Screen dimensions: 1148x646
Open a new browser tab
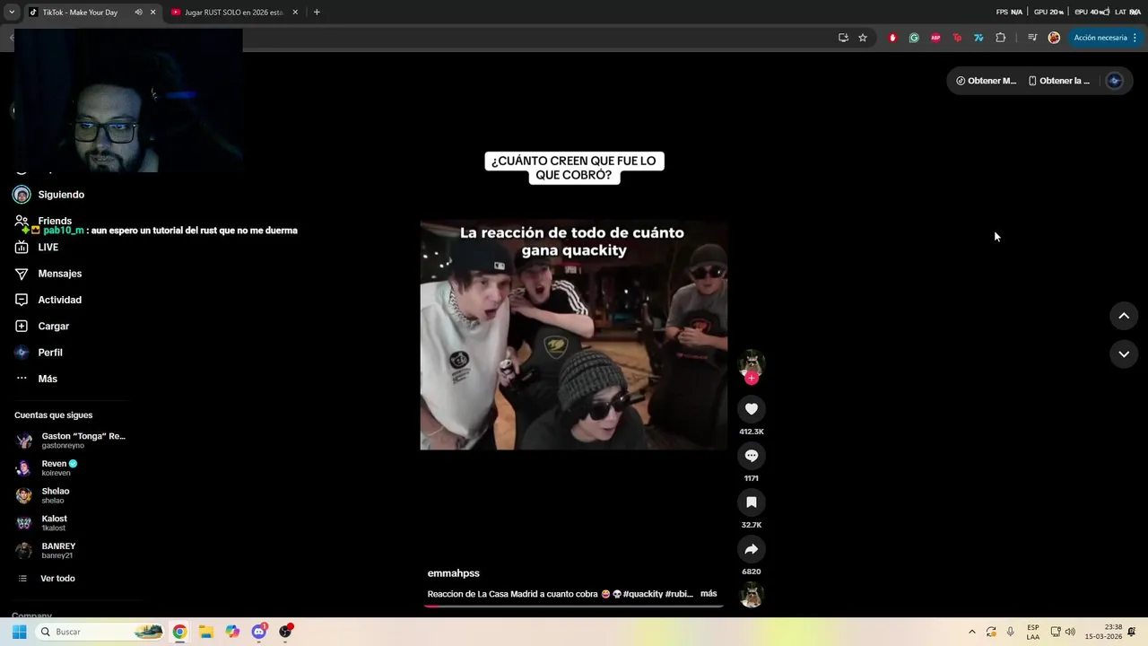(x=317, y=13)
